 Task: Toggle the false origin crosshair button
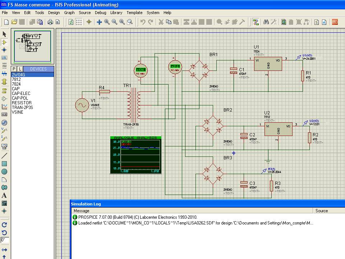click(89, 22)
